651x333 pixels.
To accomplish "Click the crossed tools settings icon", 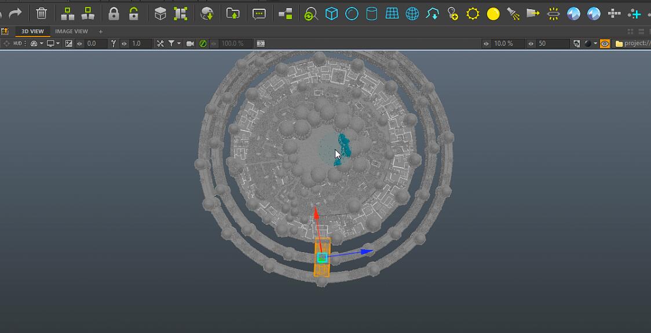I will [160, 43].
